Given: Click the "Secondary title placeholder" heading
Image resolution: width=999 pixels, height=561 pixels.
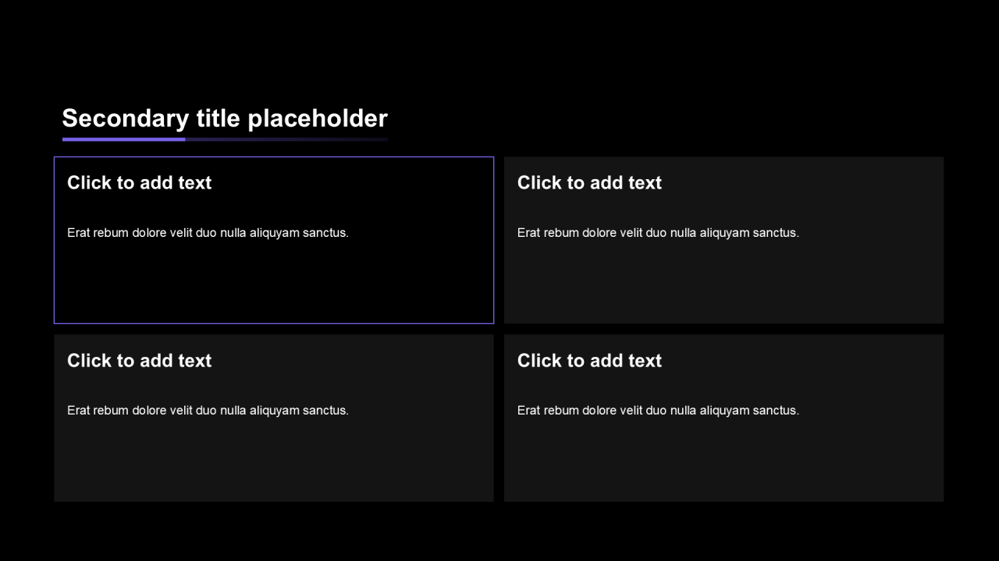Looking at the screenshot, I should 224,118.
